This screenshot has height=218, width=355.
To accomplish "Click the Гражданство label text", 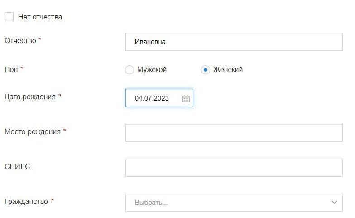I will pyautogui.click(x=26, y=201).
